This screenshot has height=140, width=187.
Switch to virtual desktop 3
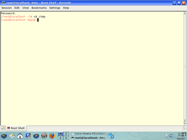click(x=60, y=138)
